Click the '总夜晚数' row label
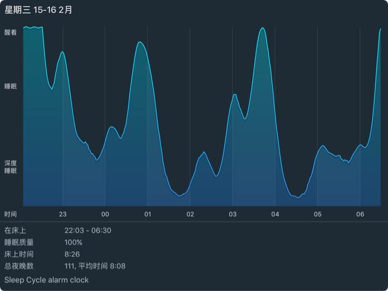This screenshot has height=291, width=388. (19, 266)
